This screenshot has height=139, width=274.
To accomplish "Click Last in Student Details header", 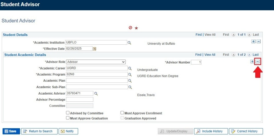I will coord(256,35).
